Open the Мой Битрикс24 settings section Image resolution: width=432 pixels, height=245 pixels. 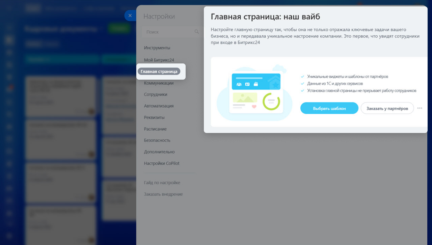coord(159,60)
